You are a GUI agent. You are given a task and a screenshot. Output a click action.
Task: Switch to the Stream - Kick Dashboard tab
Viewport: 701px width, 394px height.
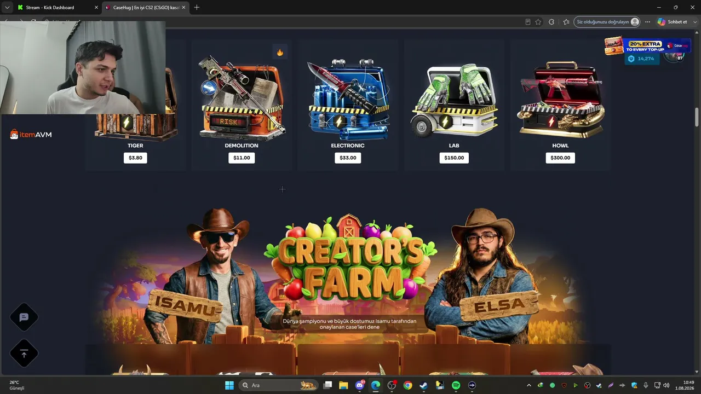point(57,8)
